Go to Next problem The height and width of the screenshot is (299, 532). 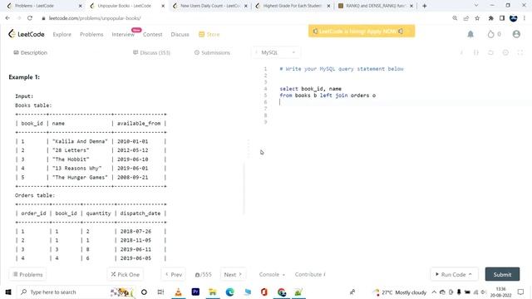click(233, 274)
